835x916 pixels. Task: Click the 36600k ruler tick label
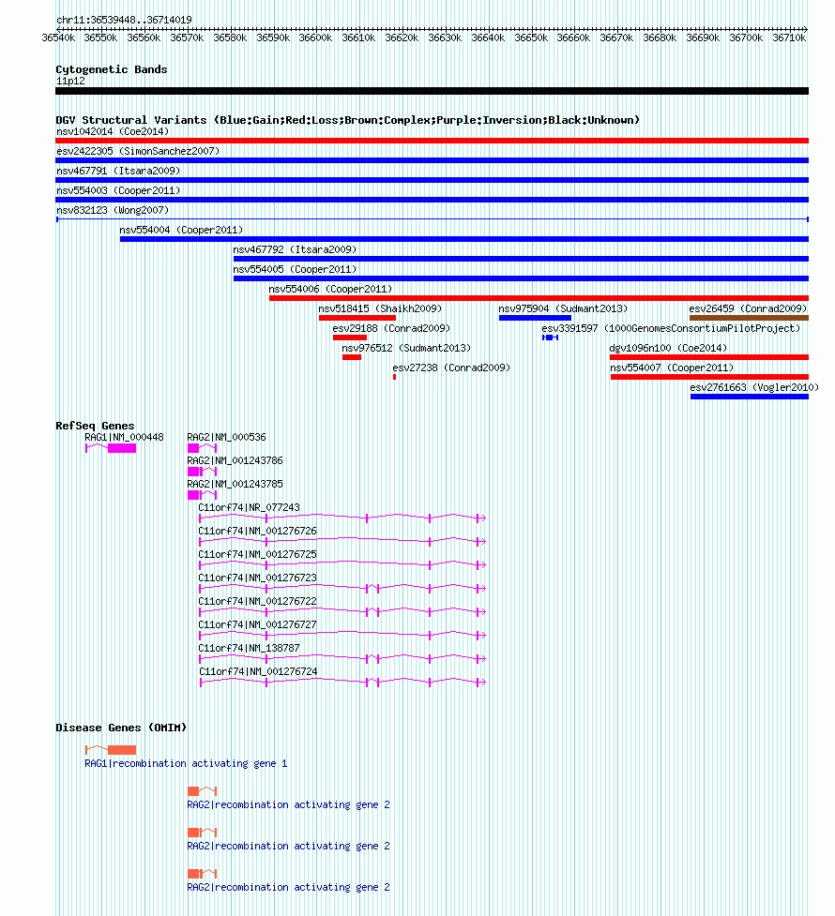click(x=315, y=38)
